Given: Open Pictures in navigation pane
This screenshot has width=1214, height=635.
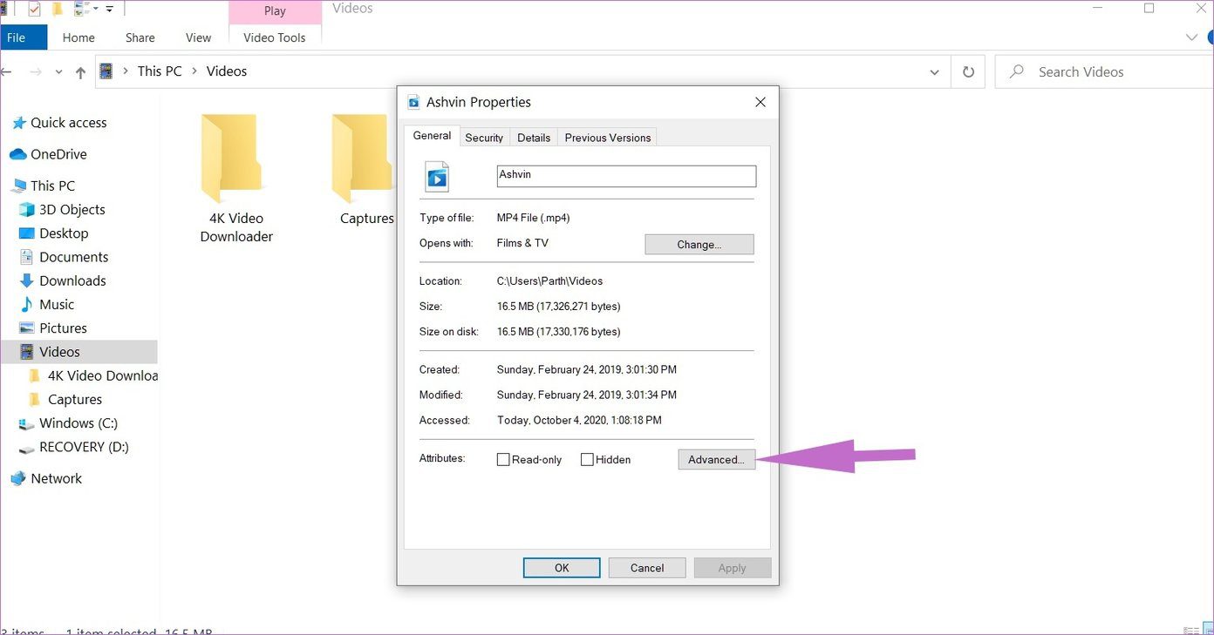Looking at the screenshot, I should [x=63, y=328].
